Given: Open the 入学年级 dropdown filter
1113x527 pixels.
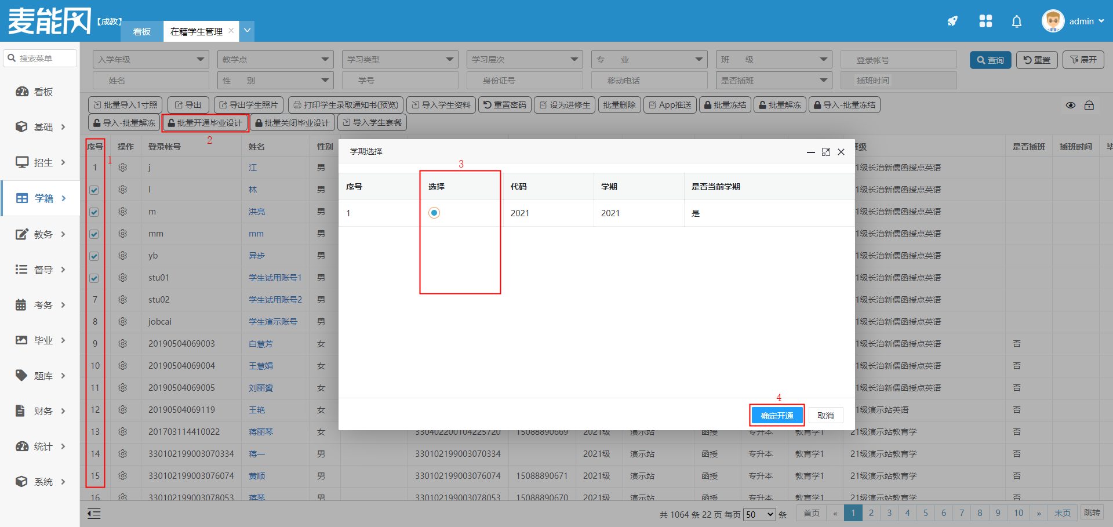Looking at the screenshot, I should click(151, 60).
